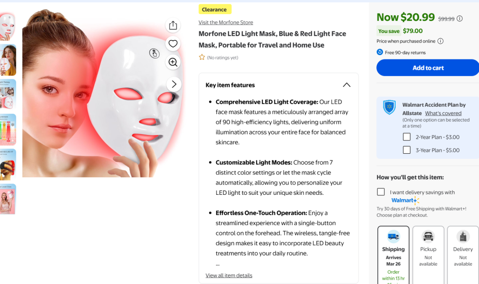Add item to favorites with heart icon
Screen dimensions: 479x284
pyautogui.click(x=173, y=44)
